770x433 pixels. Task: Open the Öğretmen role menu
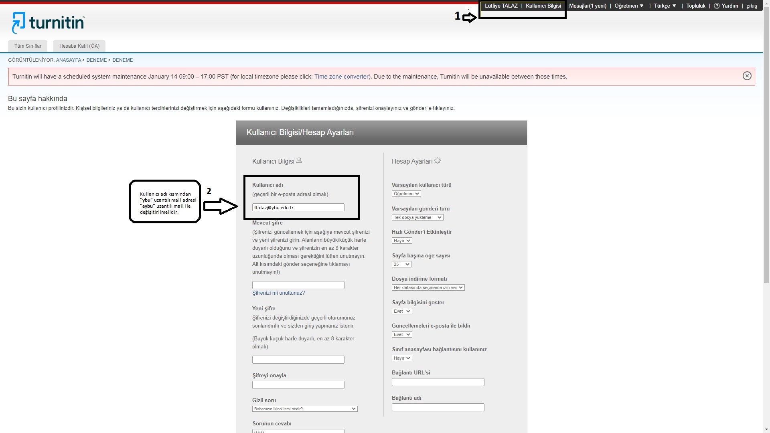[628, 6]
